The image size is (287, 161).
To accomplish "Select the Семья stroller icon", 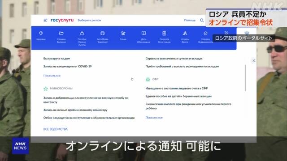I will click(123, 33).
